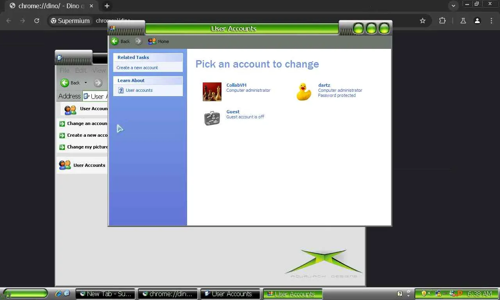Open Edit menu in the background window
This screenshot has height=300, width=500.
[x=81, y=70]
